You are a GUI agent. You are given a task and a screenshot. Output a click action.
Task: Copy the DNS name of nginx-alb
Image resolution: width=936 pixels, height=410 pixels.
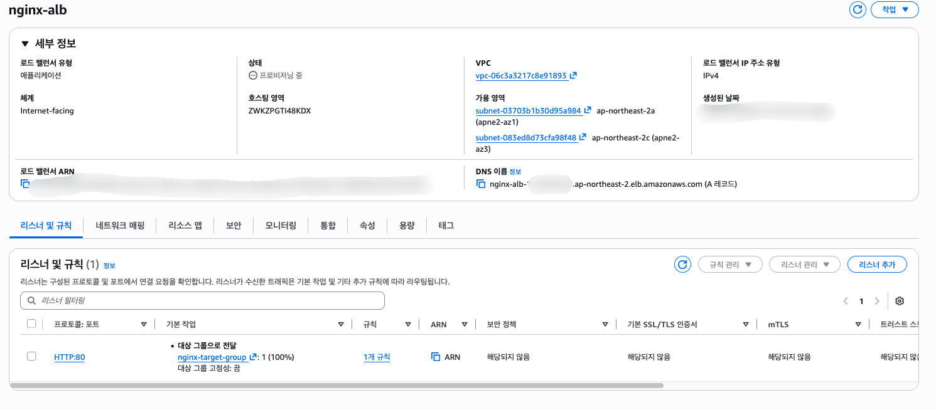point(481,184)
